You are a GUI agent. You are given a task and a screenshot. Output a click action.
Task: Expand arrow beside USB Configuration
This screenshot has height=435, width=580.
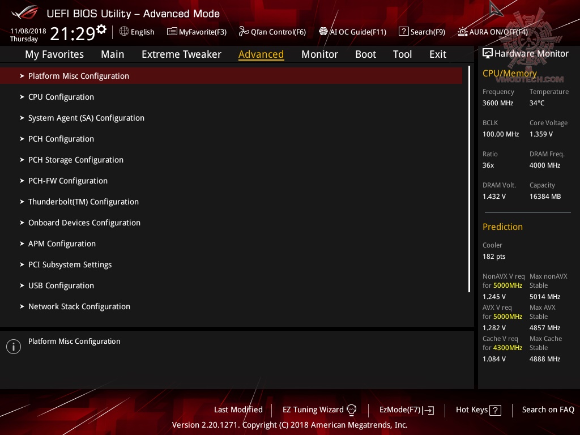[x=22, y=285]
